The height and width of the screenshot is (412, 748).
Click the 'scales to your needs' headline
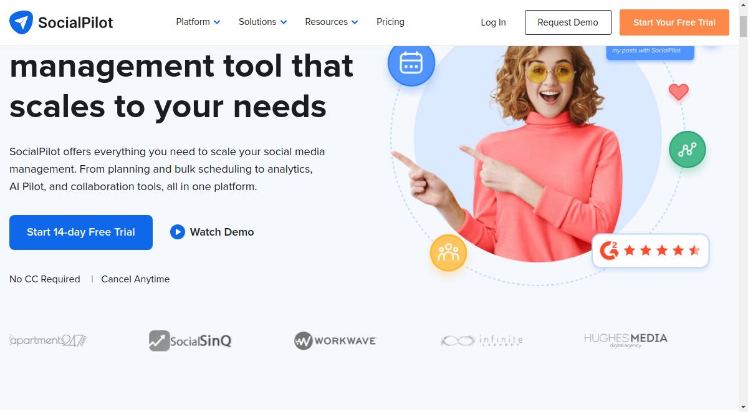[x=168, y=107]
